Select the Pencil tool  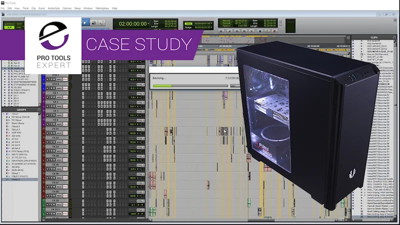102,23
